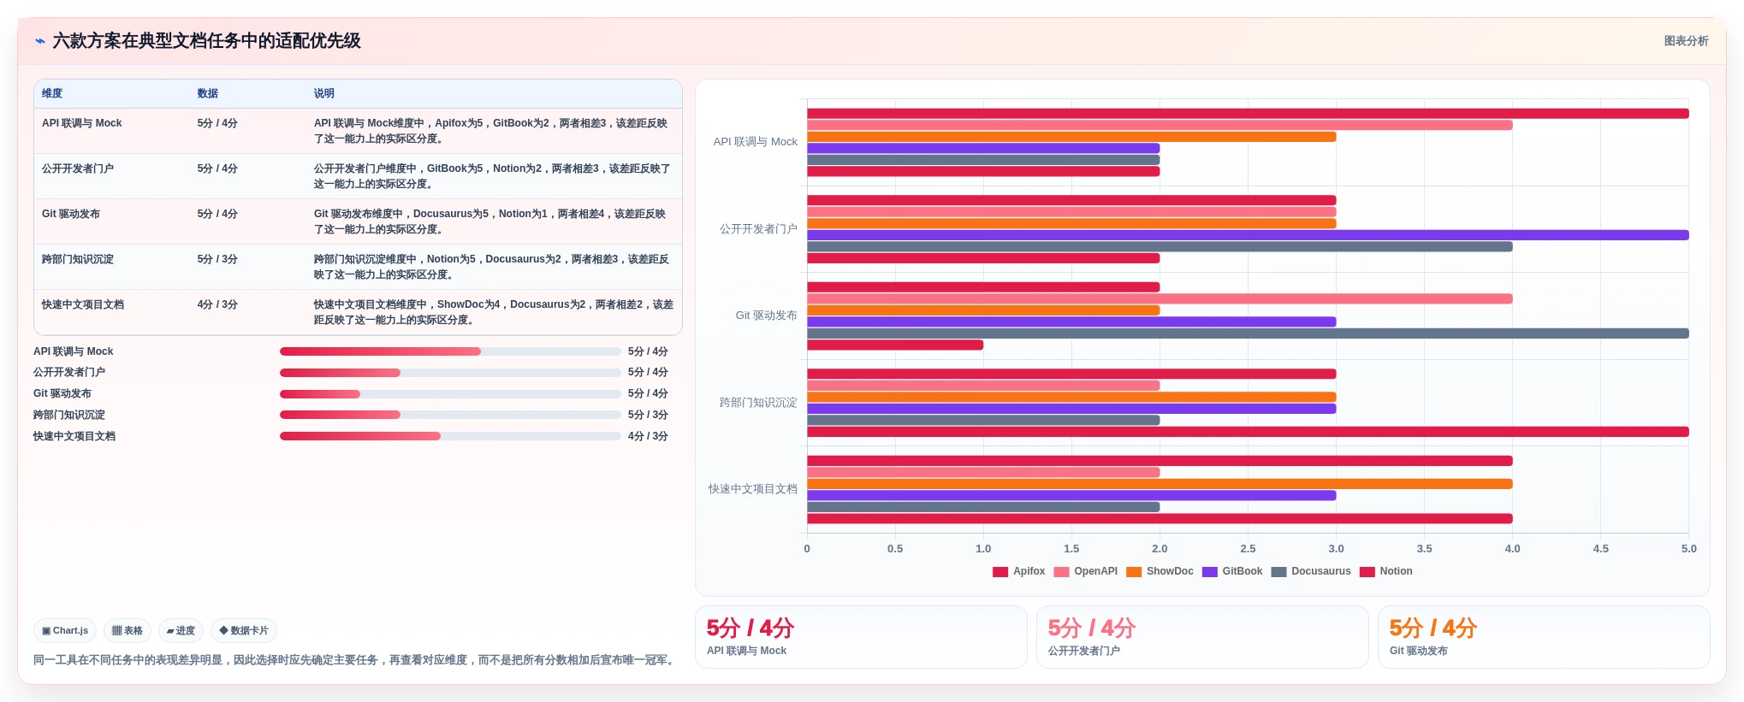Click 快速中文项目文档 progress bar
The width and height of the screenshot is (1744, 702).
coord(450,436)
